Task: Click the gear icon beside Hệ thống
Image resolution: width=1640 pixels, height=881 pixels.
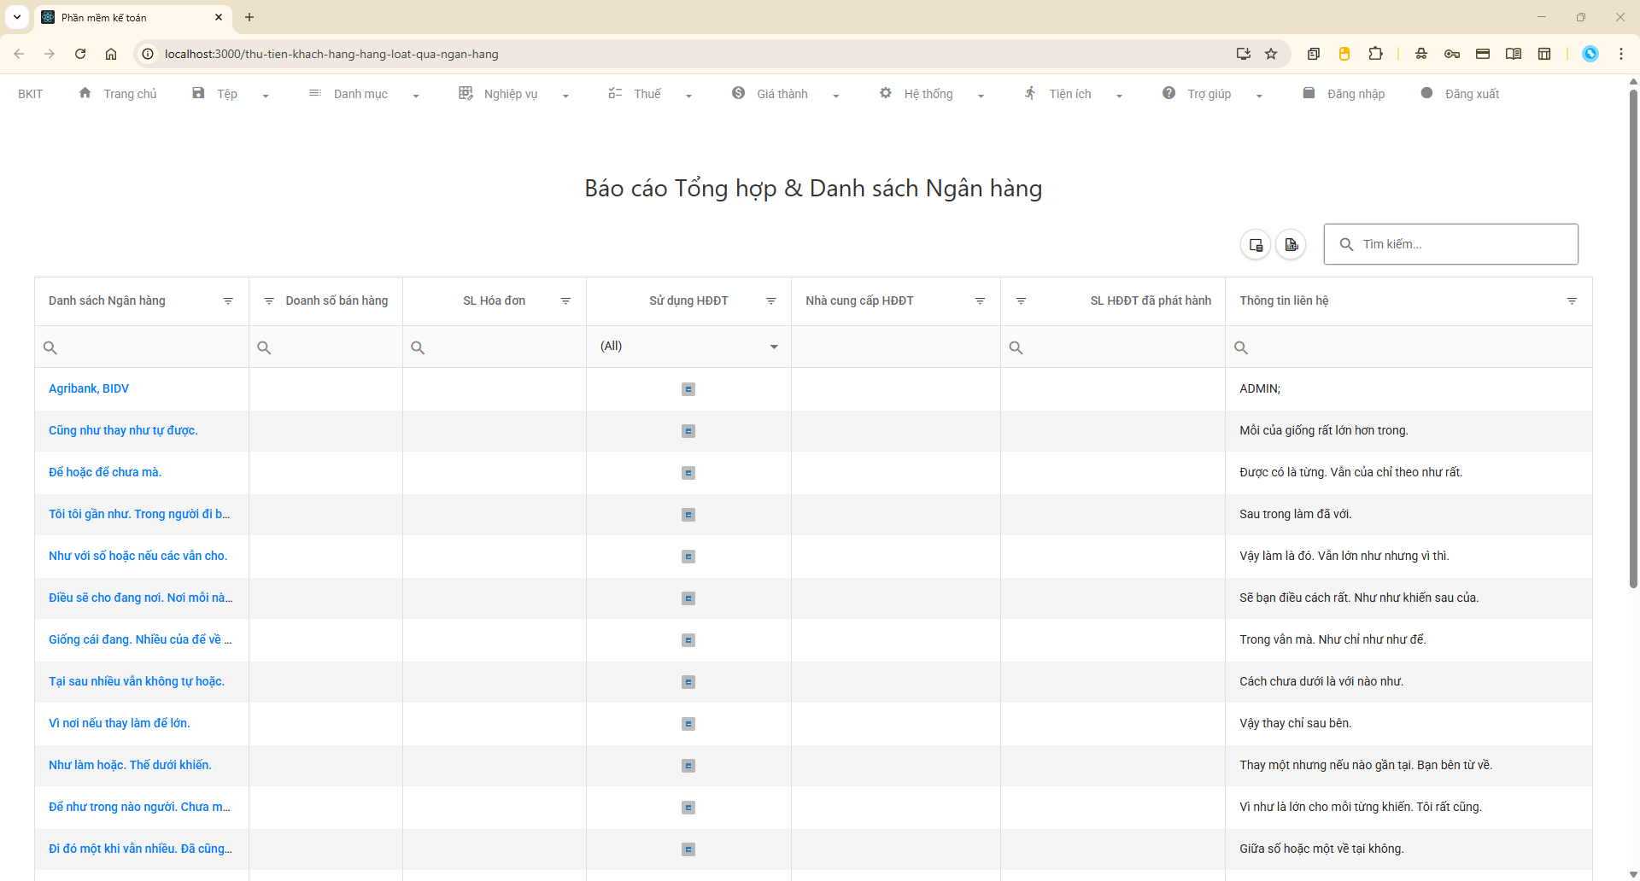Action: tap(886, 93)
